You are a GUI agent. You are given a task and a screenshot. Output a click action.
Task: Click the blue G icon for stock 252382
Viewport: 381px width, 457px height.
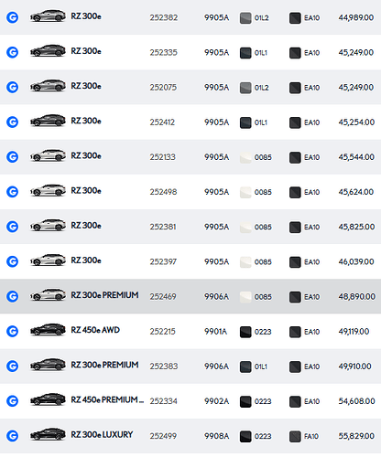[x=13, y=17]
